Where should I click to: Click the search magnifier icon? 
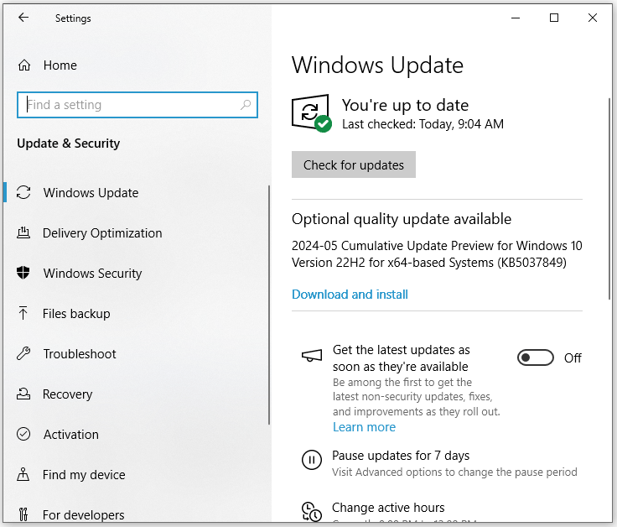[246, 105]
